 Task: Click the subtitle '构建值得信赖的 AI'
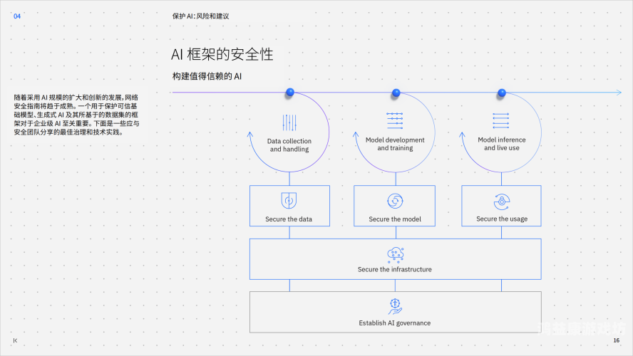coord(207,76)
